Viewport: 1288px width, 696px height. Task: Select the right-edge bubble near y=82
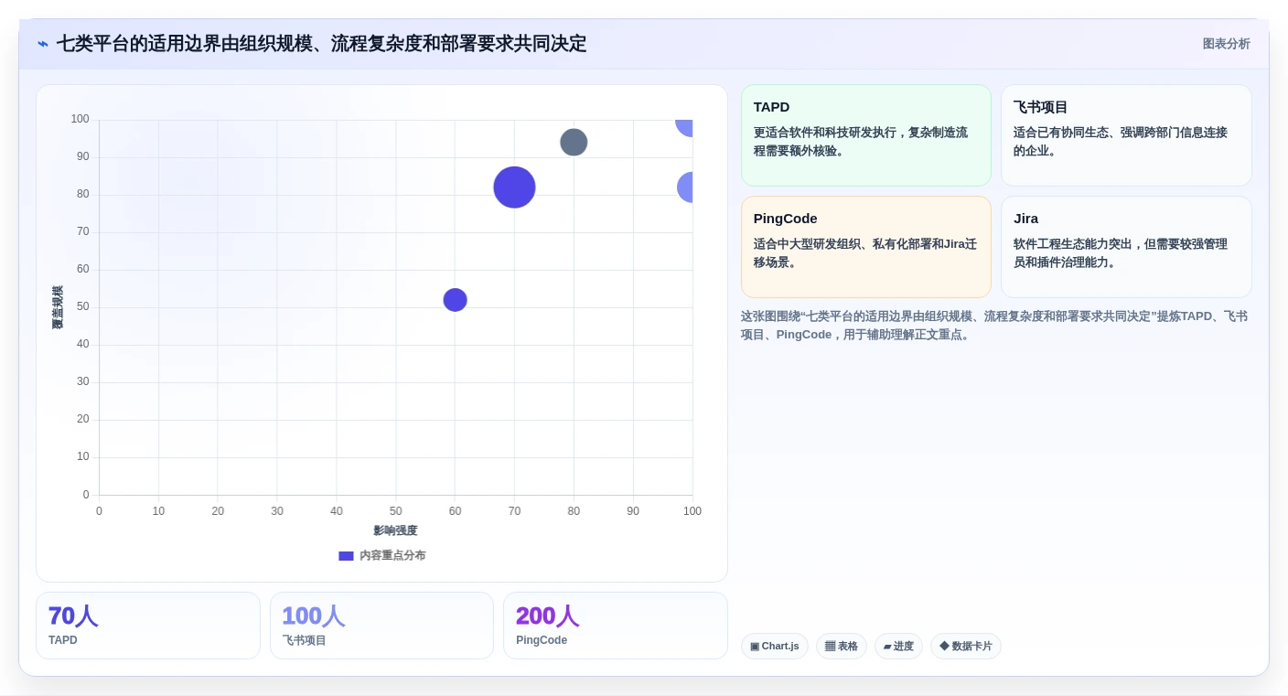click(685, 187)
